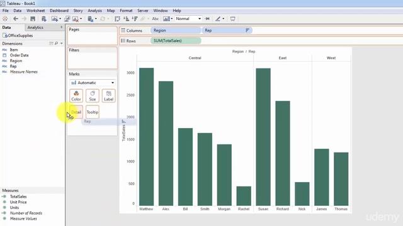Select the Measure Names field
403x226 pixels.
pos(24,72)
